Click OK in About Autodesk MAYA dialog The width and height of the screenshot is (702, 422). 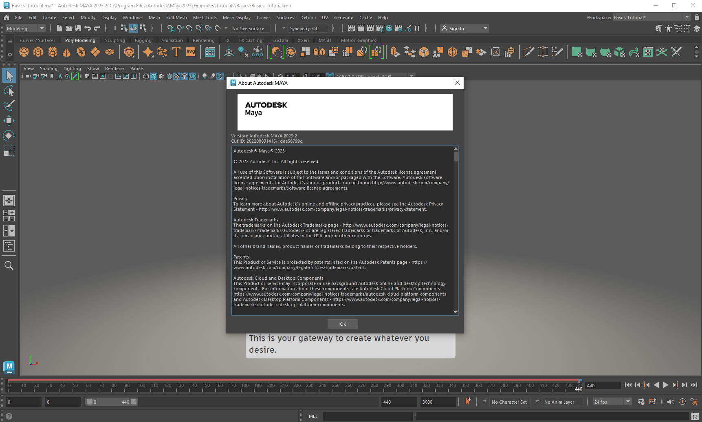343,324
